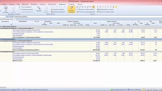
Task: Click Итого по разделу 2 Отделочные работы
Action: click(26, 50)
